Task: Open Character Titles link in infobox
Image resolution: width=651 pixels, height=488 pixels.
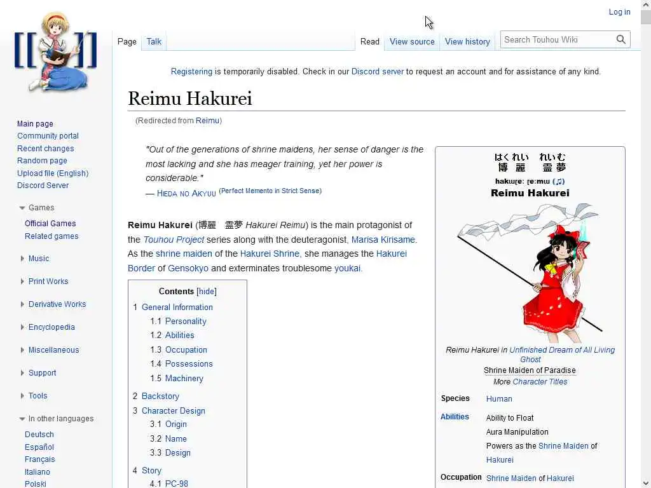Action: point(540,382)
